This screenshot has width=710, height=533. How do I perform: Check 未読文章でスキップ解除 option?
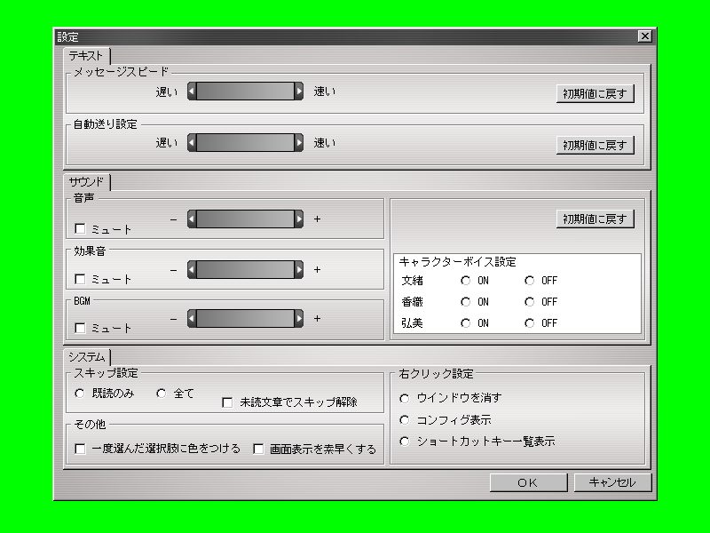(x=227, y=402)
